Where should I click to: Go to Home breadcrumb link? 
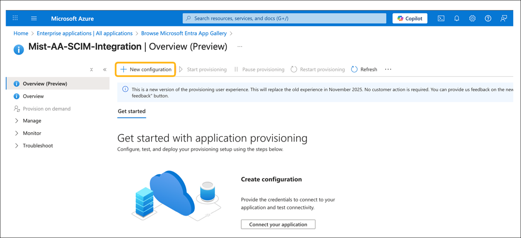point(21,34)
